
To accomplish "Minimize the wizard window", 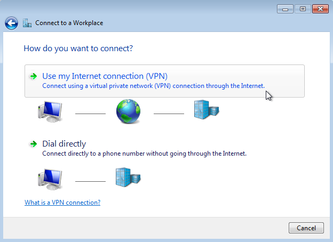I will 285,9.
